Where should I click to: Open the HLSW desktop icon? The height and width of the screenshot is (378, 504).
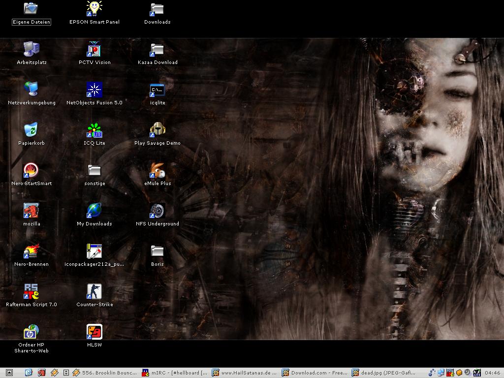click(x=94, y=332)
